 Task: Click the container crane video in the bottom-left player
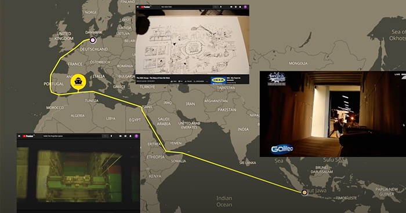[78, 175]
